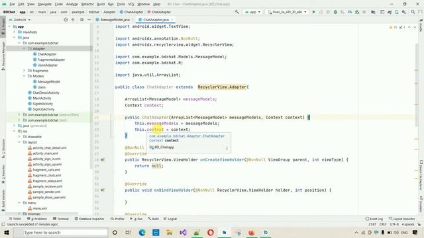
Task: Open the app run configuration dropdown
Action: click(x=252, y=12)
